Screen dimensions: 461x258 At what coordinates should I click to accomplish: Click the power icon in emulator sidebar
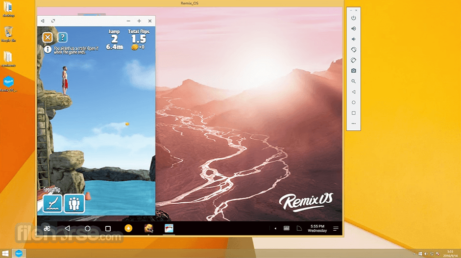tap(354, 18)
